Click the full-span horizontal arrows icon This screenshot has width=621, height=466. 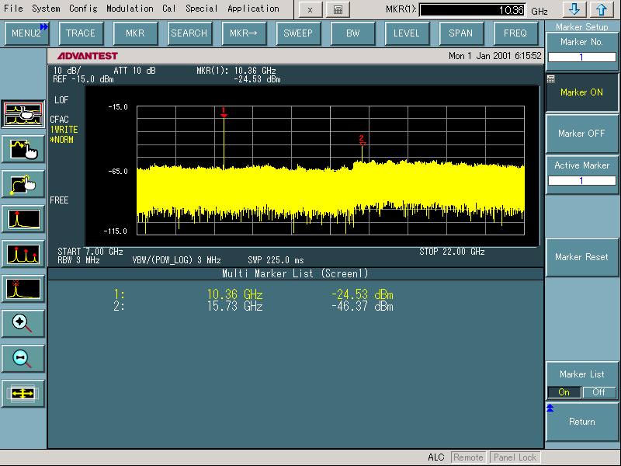point(22,393)
